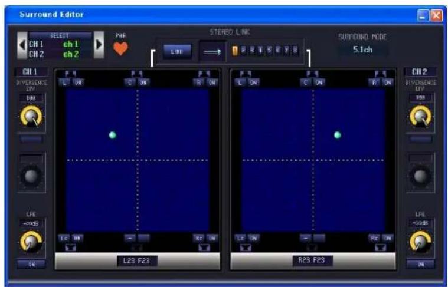The width and height of the screenshot is (448, 287).
Task: Click the CH 1 green pan position dot
Action: [x=113, y=135]
